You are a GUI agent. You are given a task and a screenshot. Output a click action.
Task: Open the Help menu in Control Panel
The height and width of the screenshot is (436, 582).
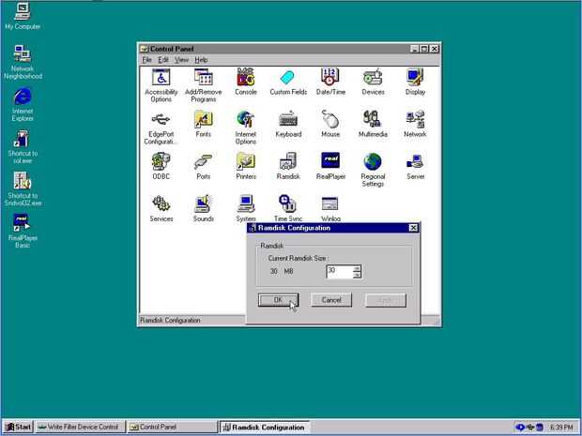(201, 60)
